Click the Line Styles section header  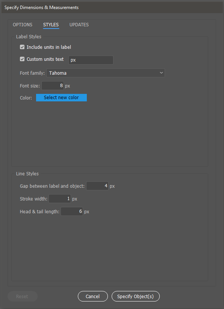[27, 173]
